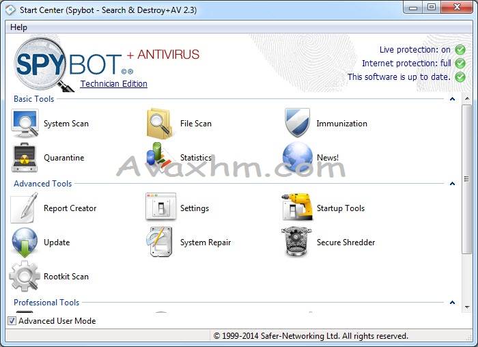
Task: Open Report Creator pen icon
Action: 25,208
